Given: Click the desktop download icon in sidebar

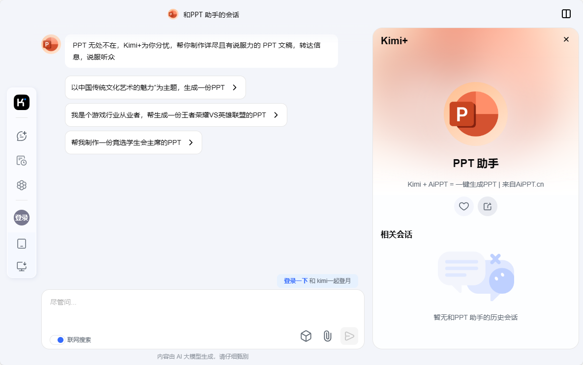Looking at the screenshot, I should click(21, 266).
